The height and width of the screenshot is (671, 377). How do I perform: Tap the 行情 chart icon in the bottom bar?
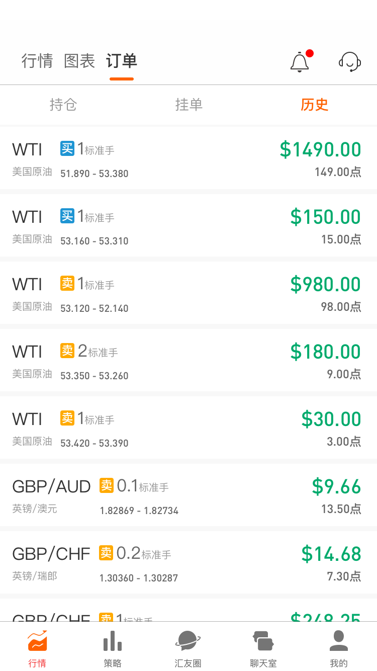point(37,641)
